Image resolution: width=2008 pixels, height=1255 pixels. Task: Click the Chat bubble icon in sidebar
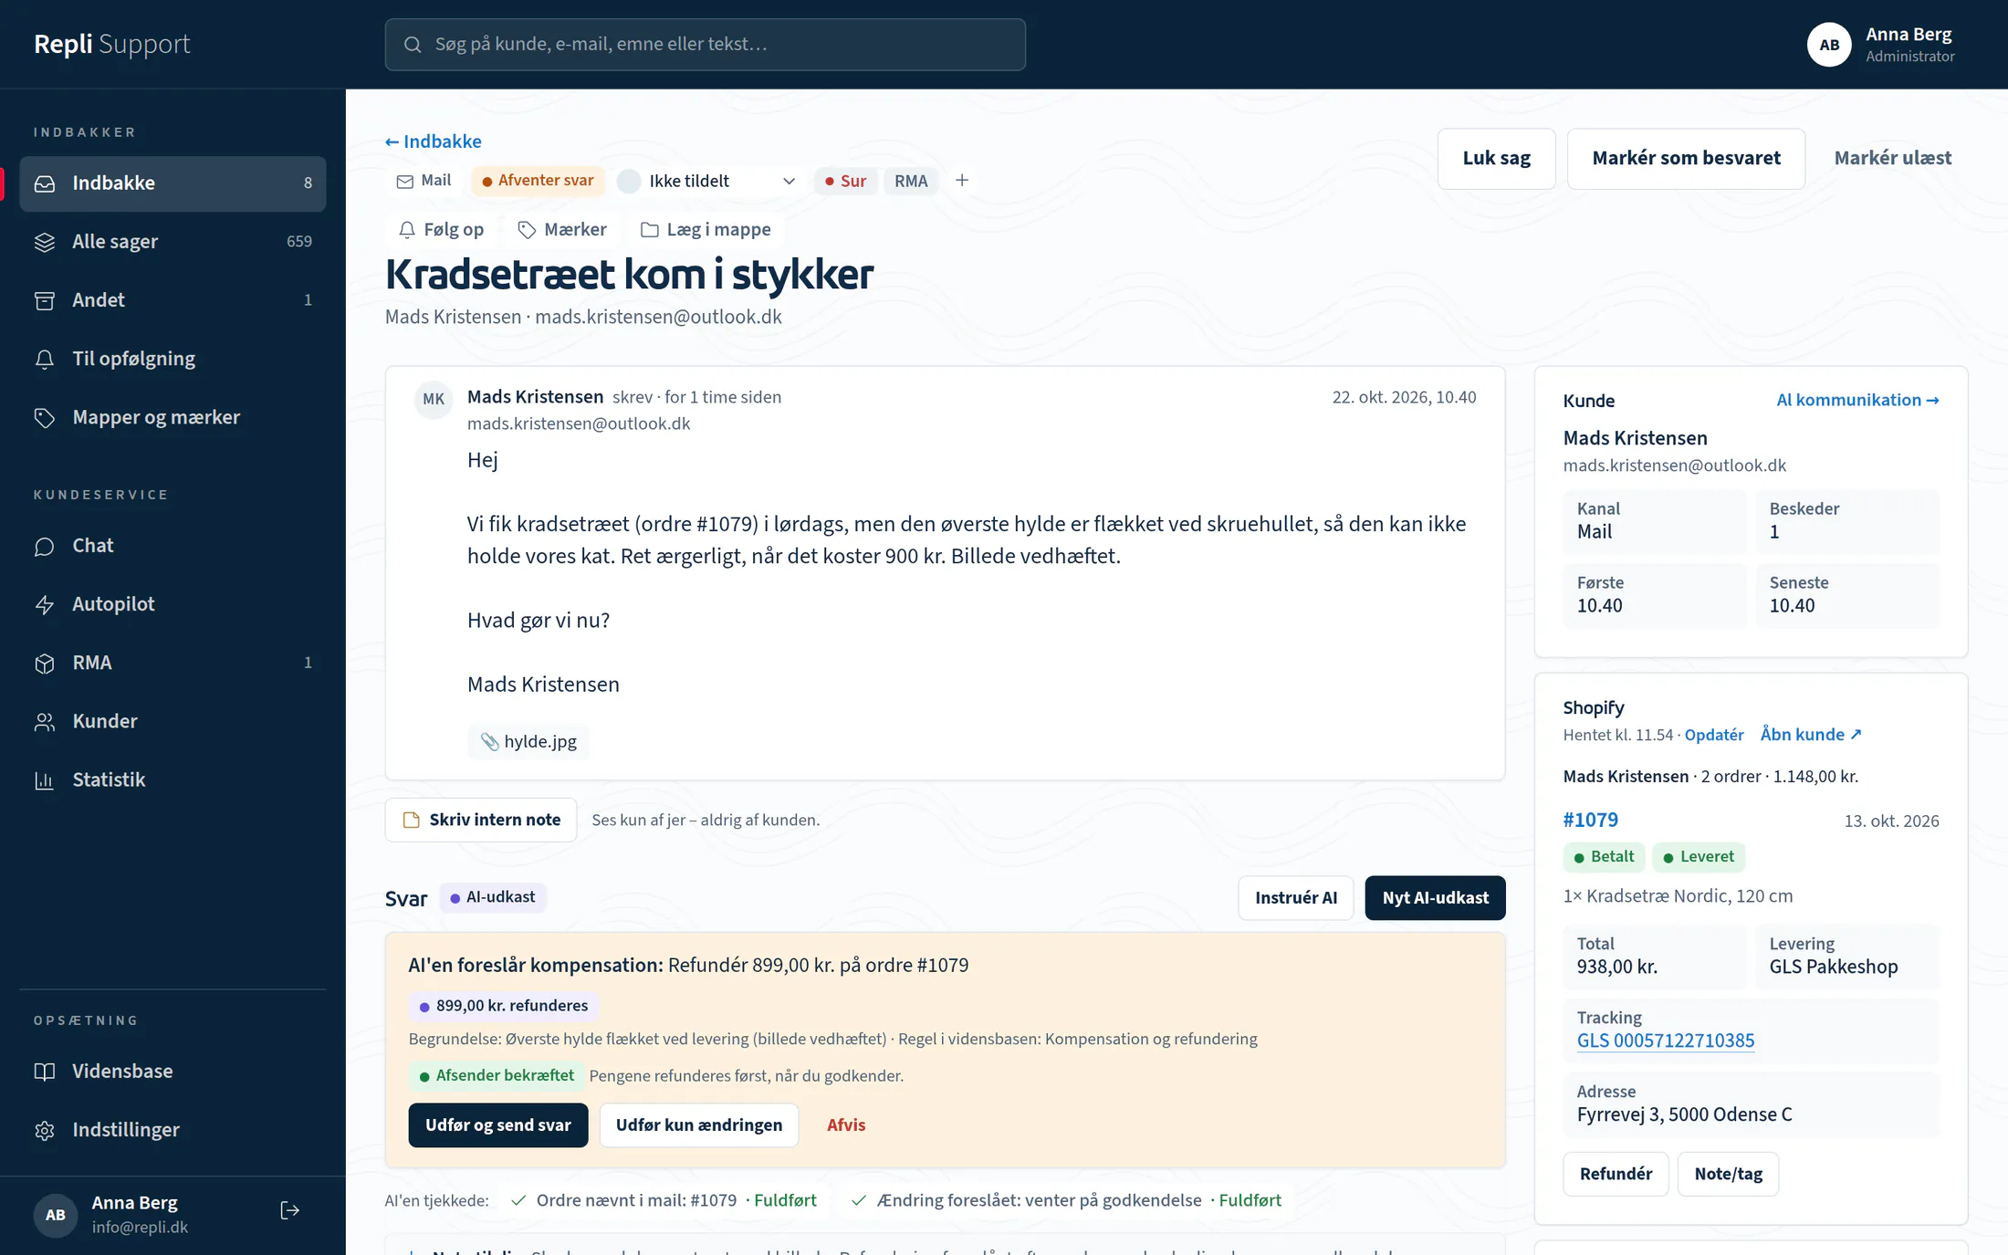click(x=45, y=546)
